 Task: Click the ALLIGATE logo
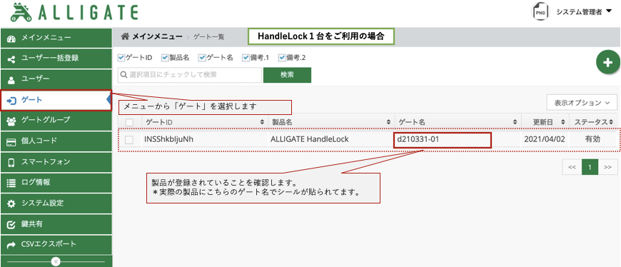tap(74, 12)
